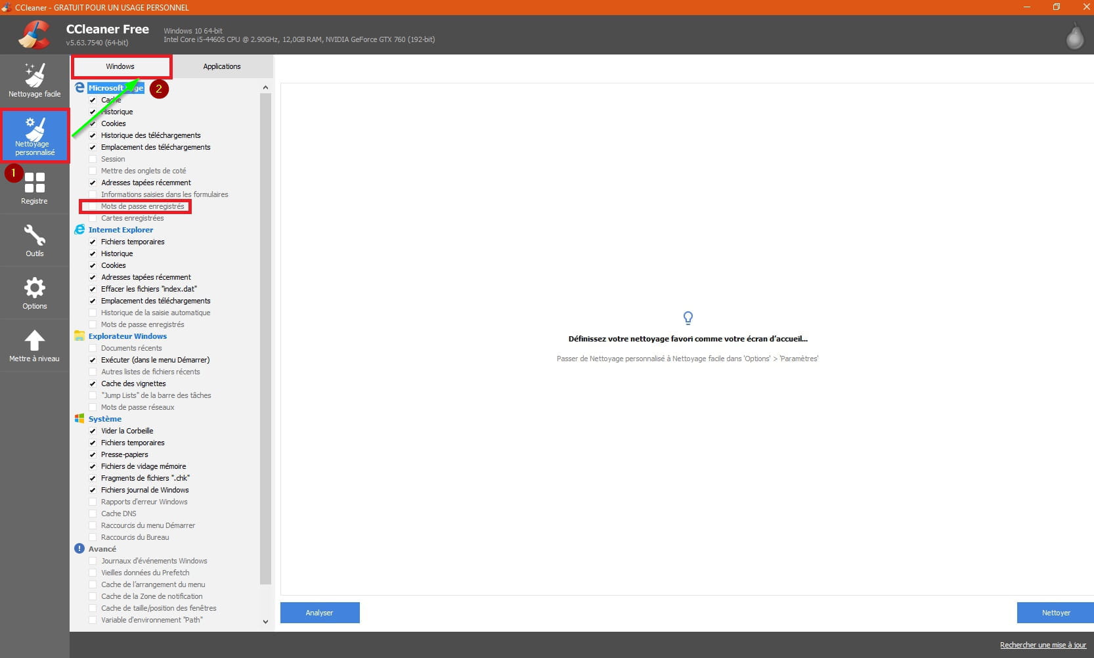1094x658 pixels.
Task: Click Mots de passe enregistrés under Internet Explorer
Action: coord(142,324)
